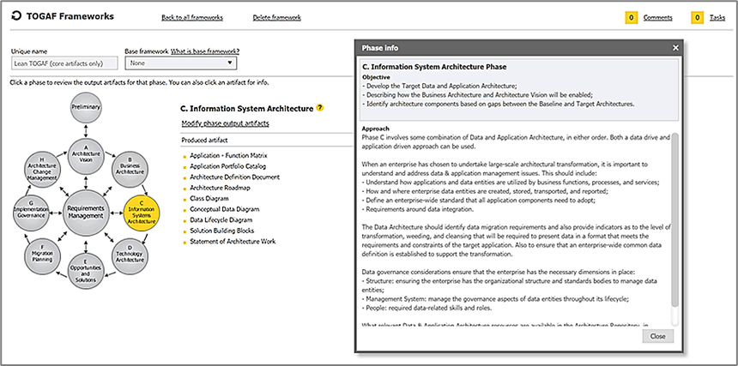Open the Base framework dropdown

coord(180,63)
